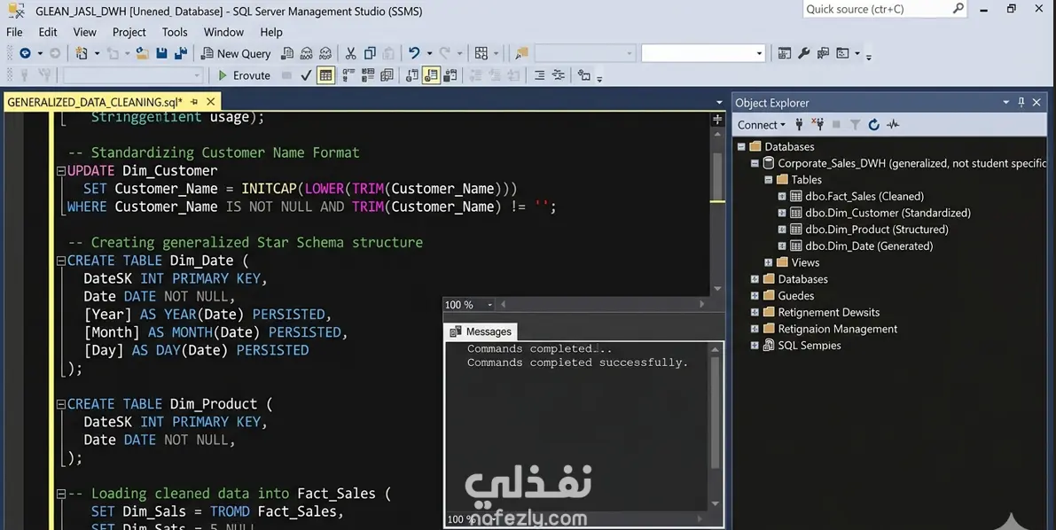This screenshot has height=530, width=1056.
Task: Click the Object Explorer Refresh icon
Action: tap(874, 125)
